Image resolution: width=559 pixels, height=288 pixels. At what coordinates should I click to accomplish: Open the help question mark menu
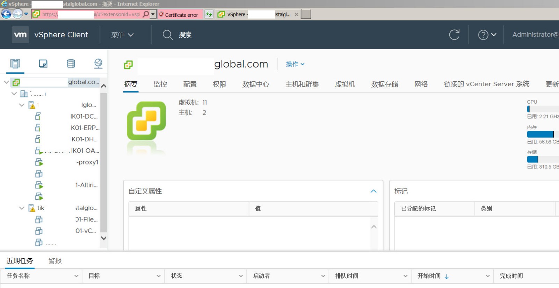pos(487,35)
